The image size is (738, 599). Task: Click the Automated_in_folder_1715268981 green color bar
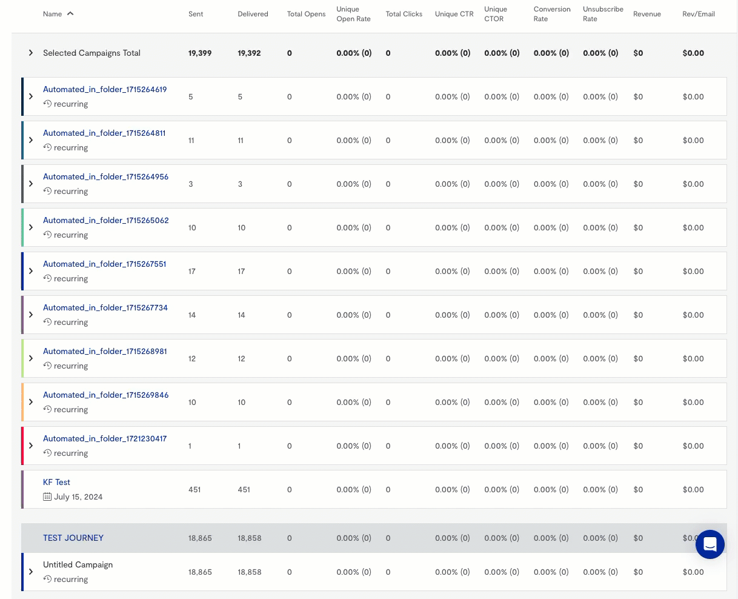(22, 358)
